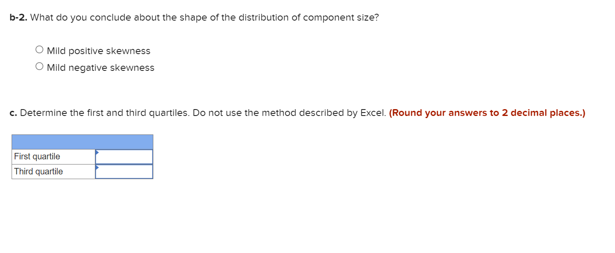The height and width of the screenshot is (253, 615).
Task: Click the blue marker on Third quartile cell
Action: point(97,168)
